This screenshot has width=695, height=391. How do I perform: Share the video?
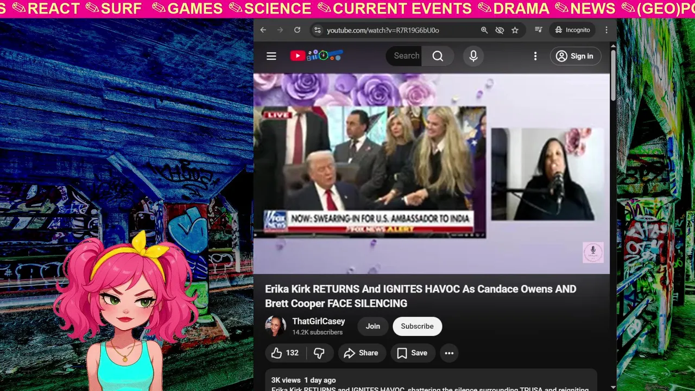tap(361, 353)
